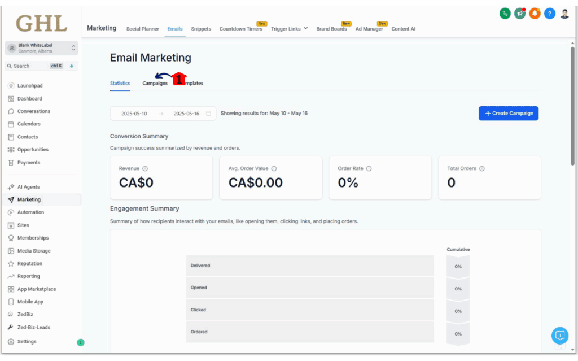Image resolution: width=578 pixels, height=361 pixels.
Task: Open the chat support bubble
Action: (x=560, y=336)
